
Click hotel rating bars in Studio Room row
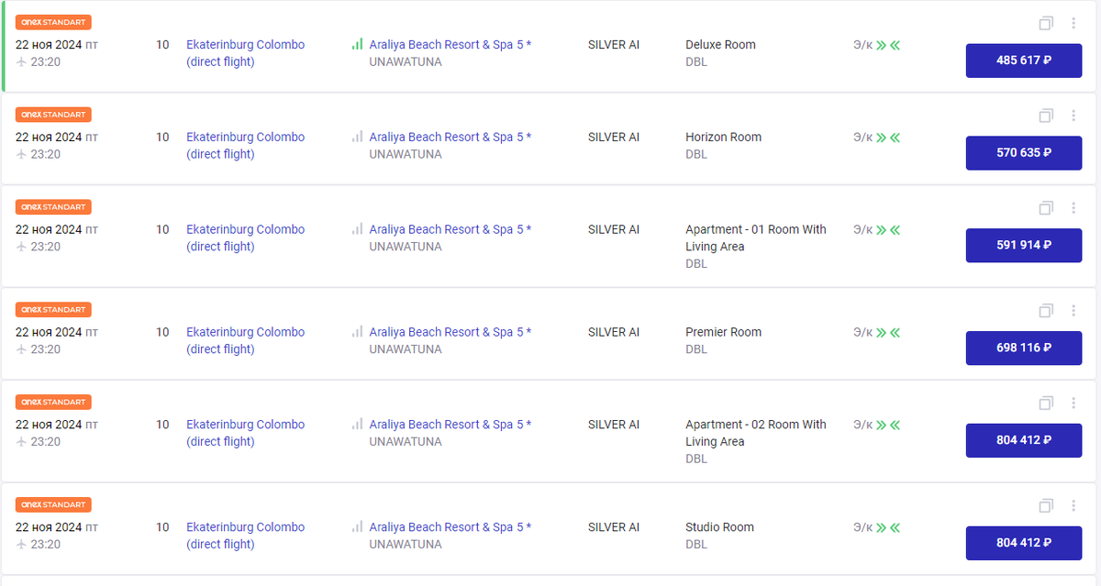pyautogui.click(x=357, y=527)
